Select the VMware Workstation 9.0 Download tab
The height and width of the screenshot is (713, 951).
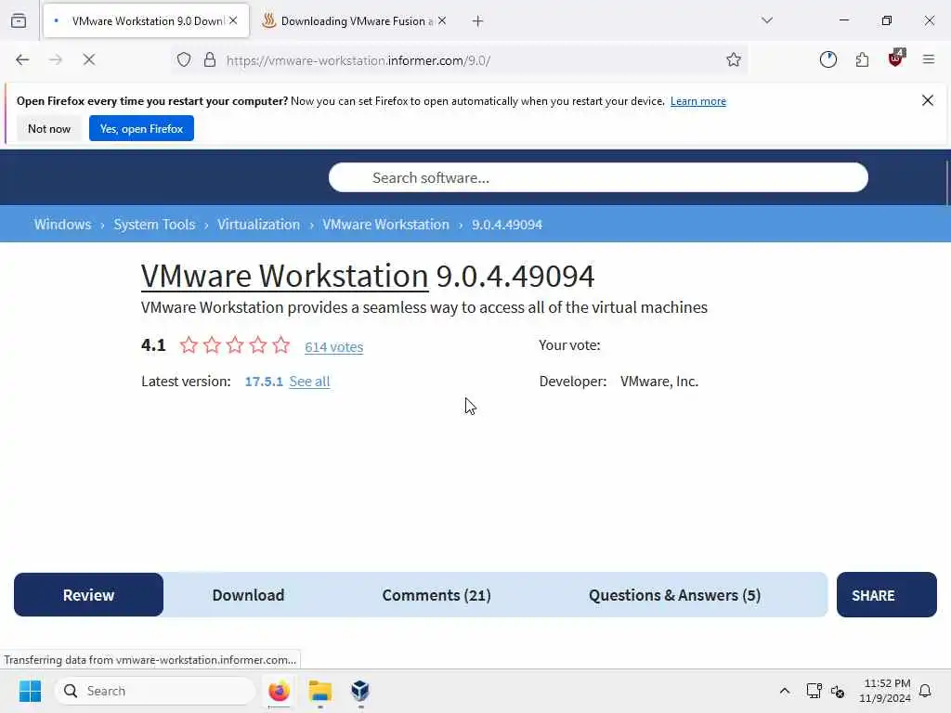[146, 21]
